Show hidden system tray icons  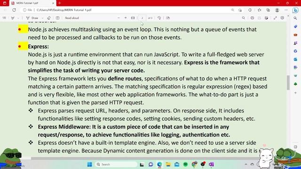(x=246, y=164)
